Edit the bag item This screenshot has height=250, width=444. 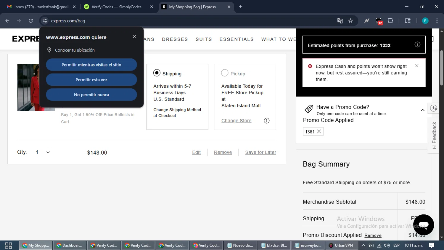pyautogui.click(x=196, y=152)
